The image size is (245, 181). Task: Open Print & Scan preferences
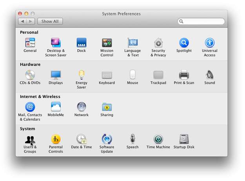[184, 75]
